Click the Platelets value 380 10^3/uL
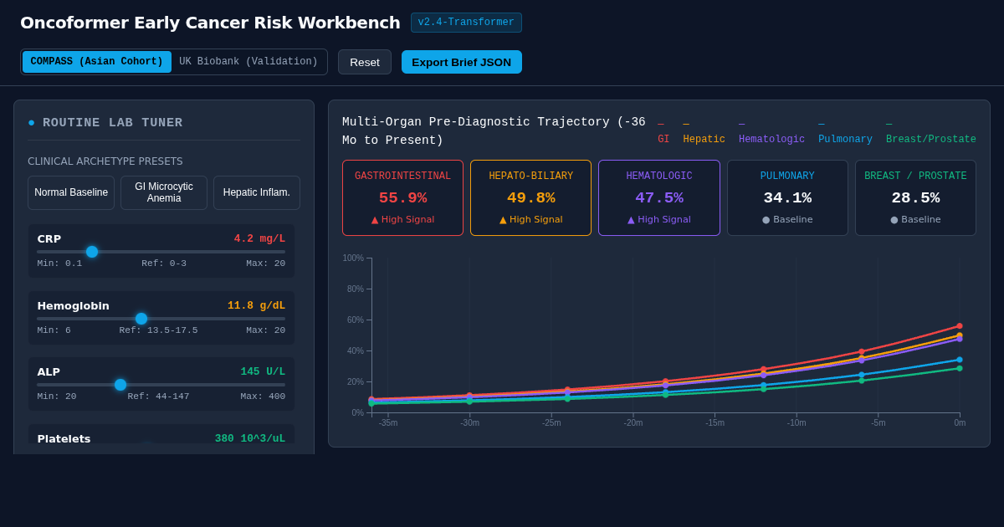The height and width of the screenshot is (527, 1004). pos(250,438)
